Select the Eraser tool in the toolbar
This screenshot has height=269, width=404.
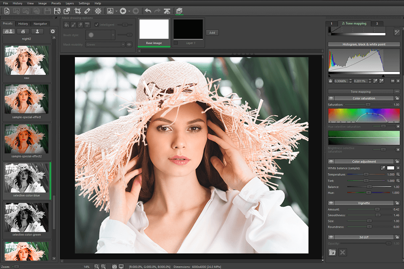[88, 11]
